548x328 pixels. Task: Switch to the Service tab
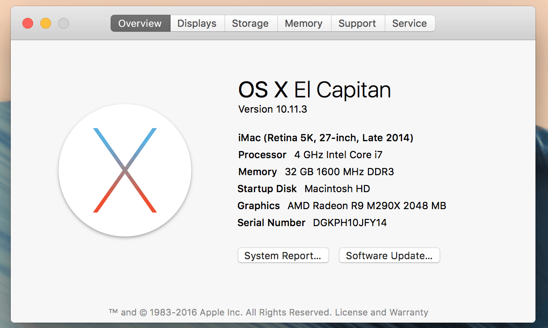409,24
